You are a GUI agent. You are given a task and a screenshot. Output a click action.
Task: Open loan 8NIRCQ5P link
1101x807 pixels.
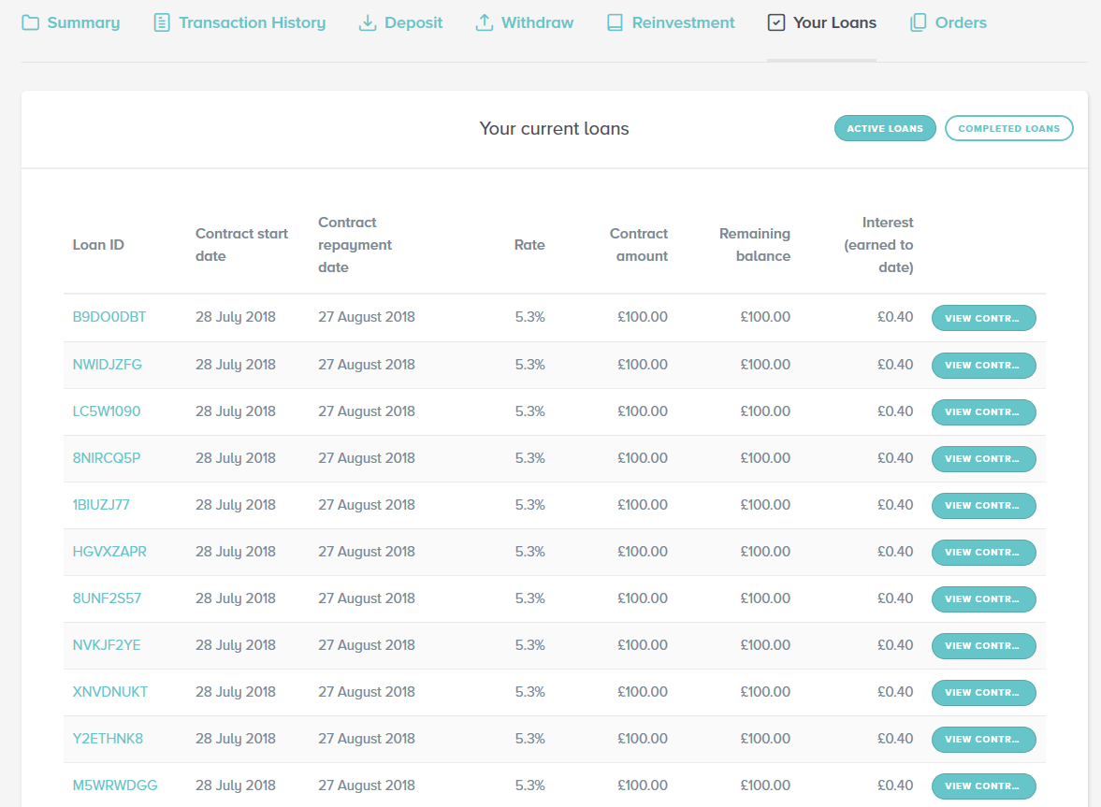pyautogui.click(x=107, y=458)
